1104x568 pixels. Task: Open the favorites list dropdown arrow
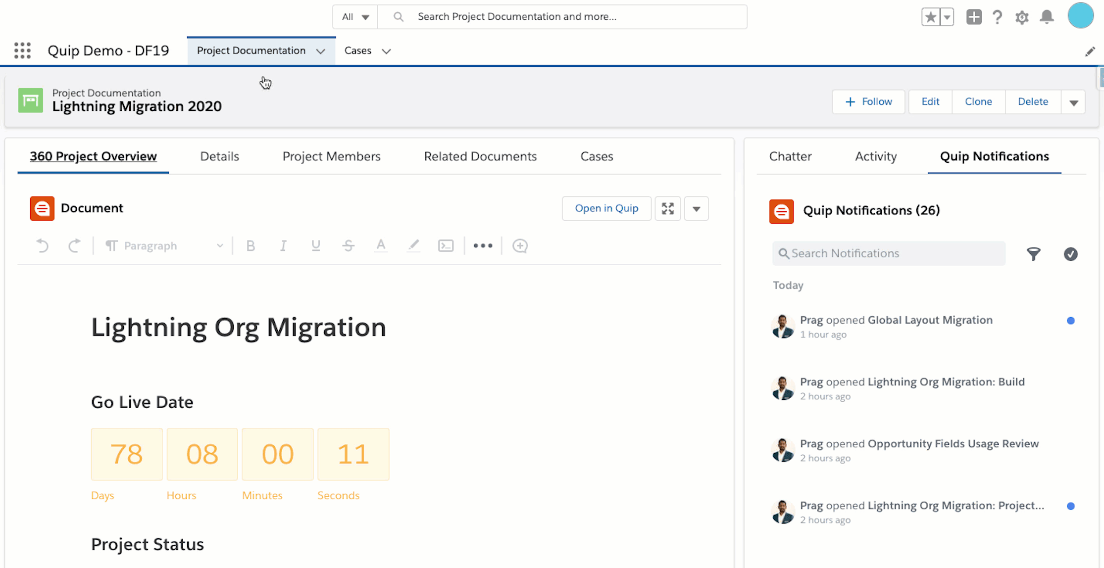coord(947,17)
